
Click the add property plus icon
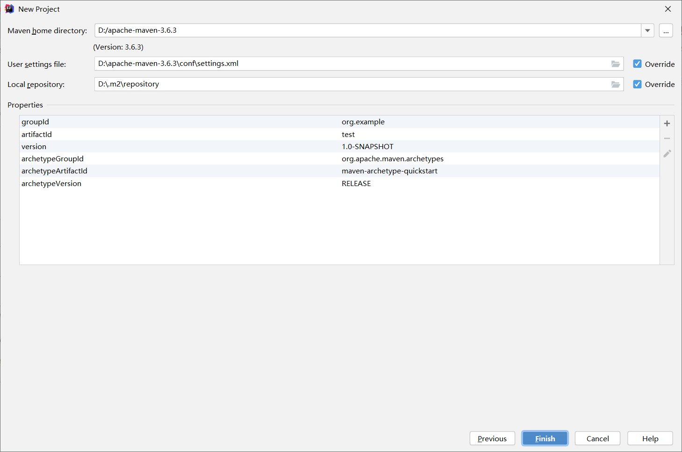[x=667, y=123]
